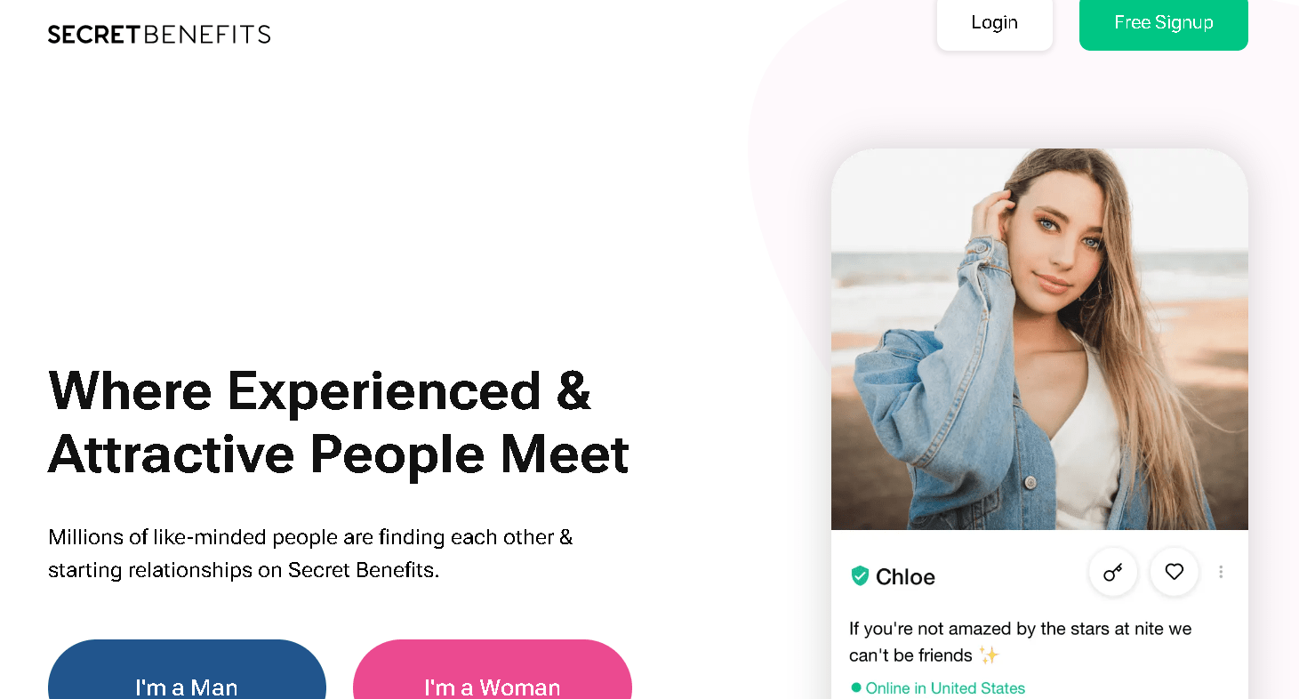Select the 'I'm a Woman' gender option
This screenshot has height=699, width=1299.
492,679
